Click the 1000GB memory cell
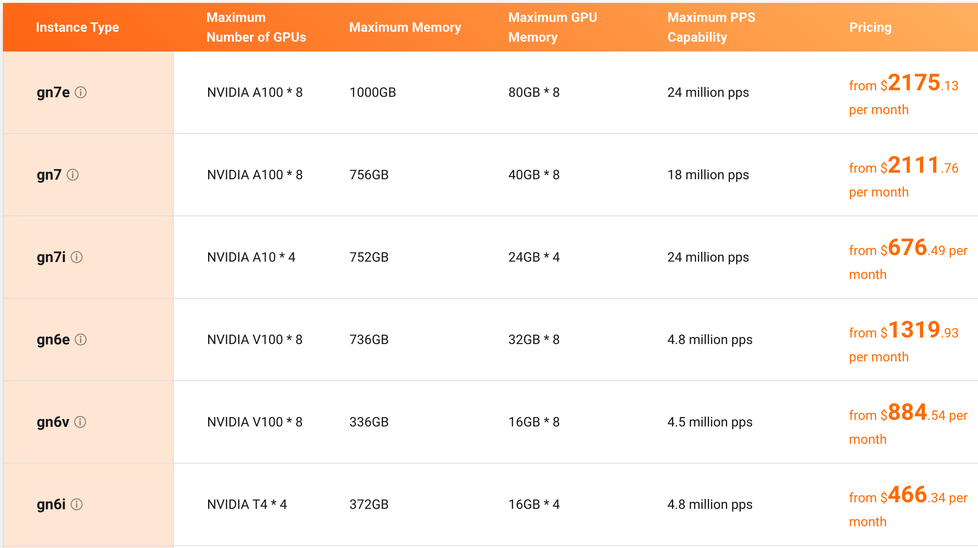 (x=372, y=92)
